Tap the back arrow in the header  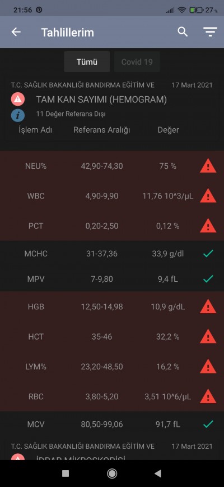[16, 32]
